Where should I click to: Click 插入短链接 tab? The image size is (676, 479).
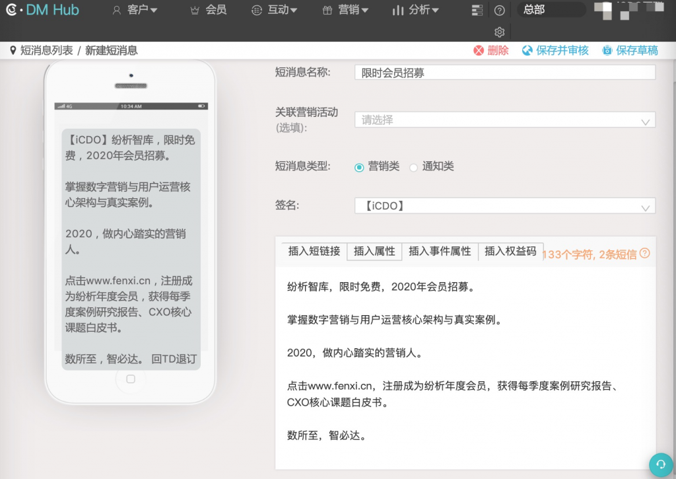(314, 251)
